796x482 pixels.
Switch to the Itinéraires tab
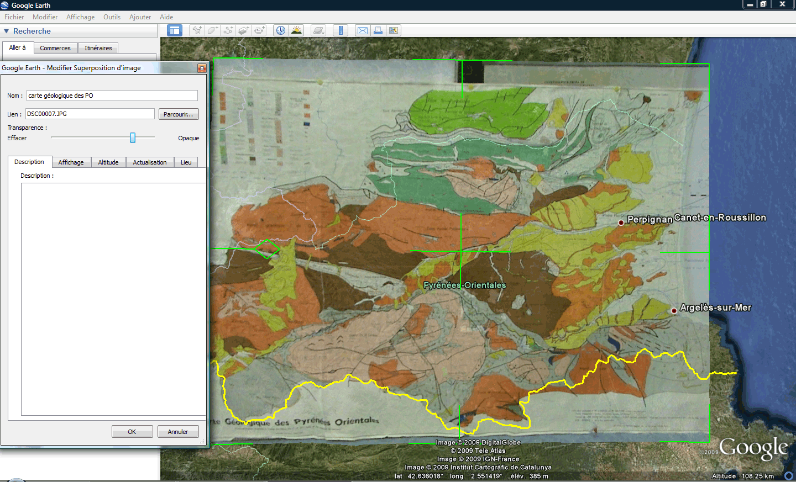tap(98, 48)
